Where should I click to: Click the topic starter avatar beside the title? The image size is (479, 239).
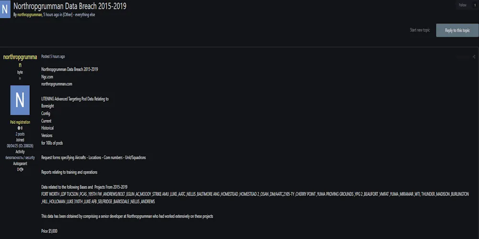tap(5, 10)
